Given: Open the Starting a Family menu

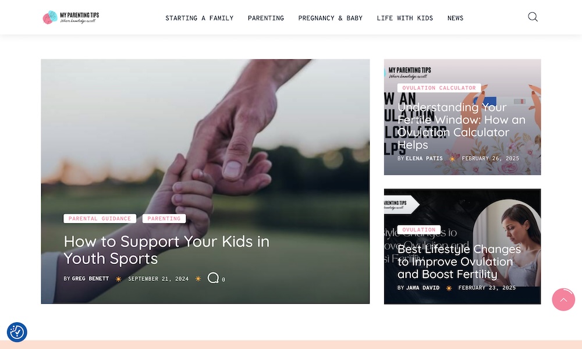Looking at the screenshot, I should pos(199,18).
